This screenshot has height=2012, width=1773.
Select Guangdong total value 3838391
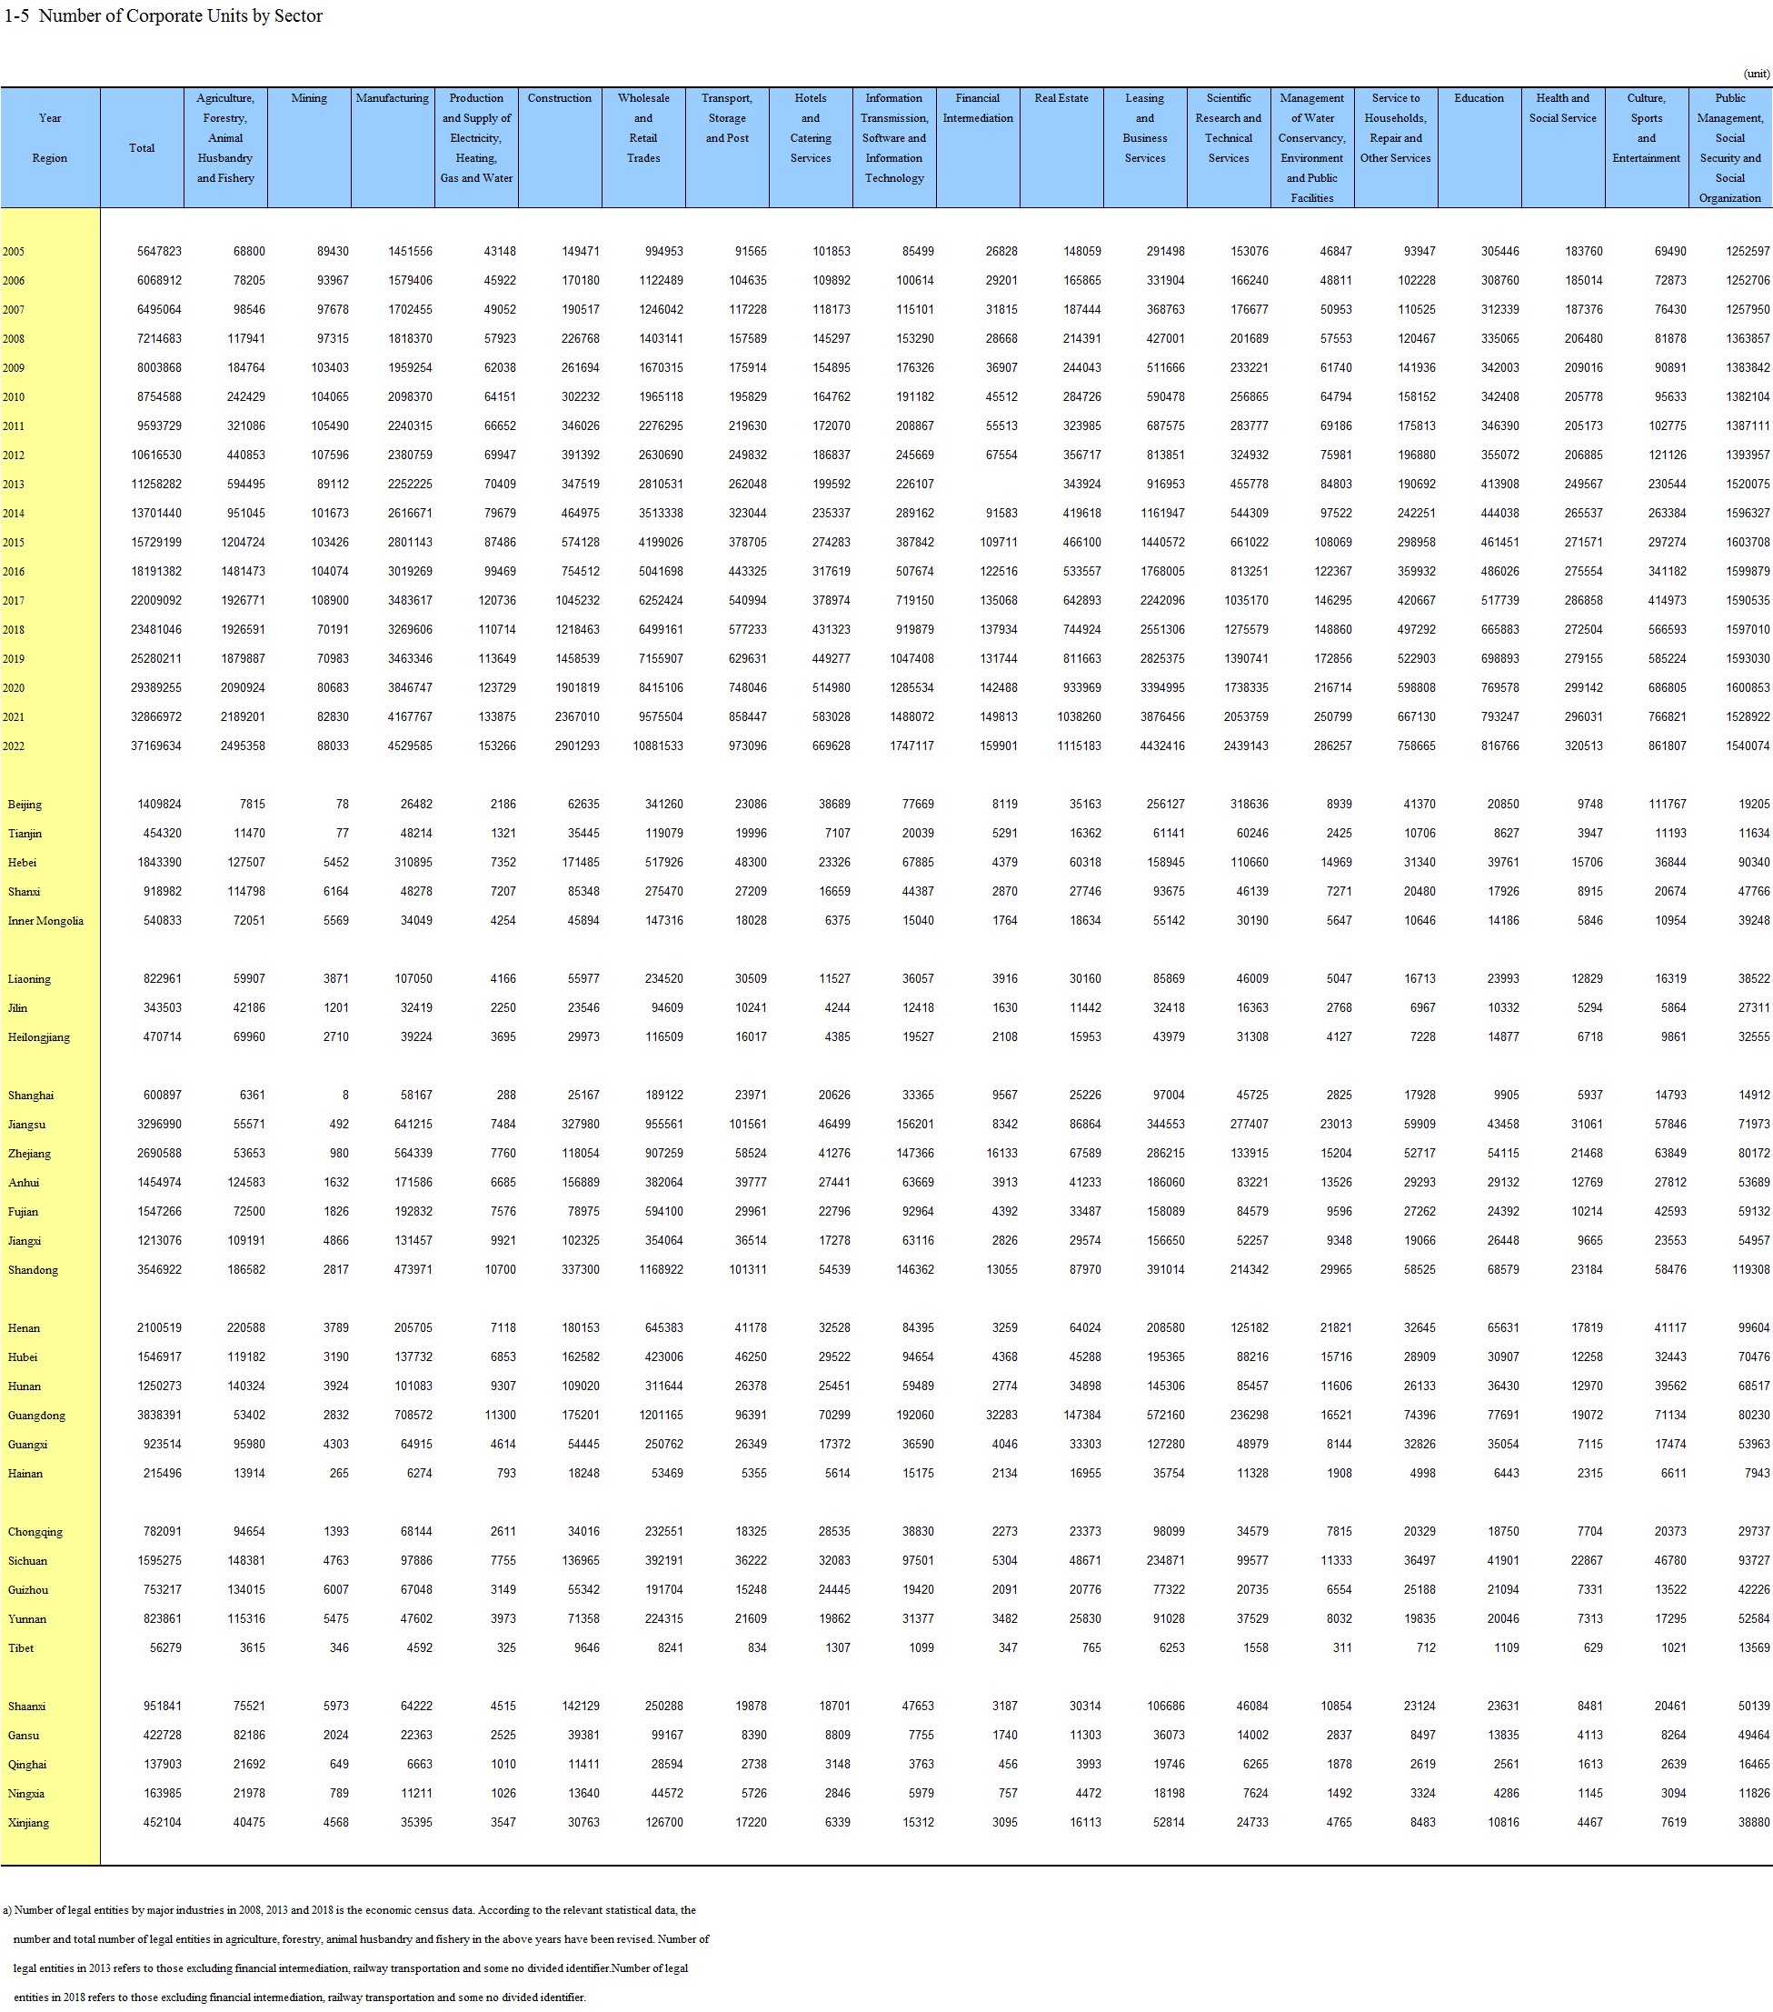[159, 1416]
